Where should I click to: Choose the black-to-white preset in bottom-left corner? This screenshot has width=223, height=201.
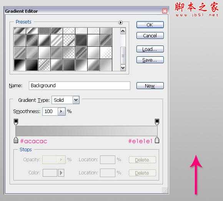20,65
